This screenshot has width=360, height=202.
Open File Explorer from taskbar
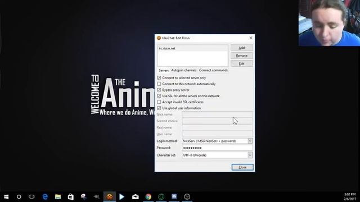pyautogui.click(x=58, y=197)
